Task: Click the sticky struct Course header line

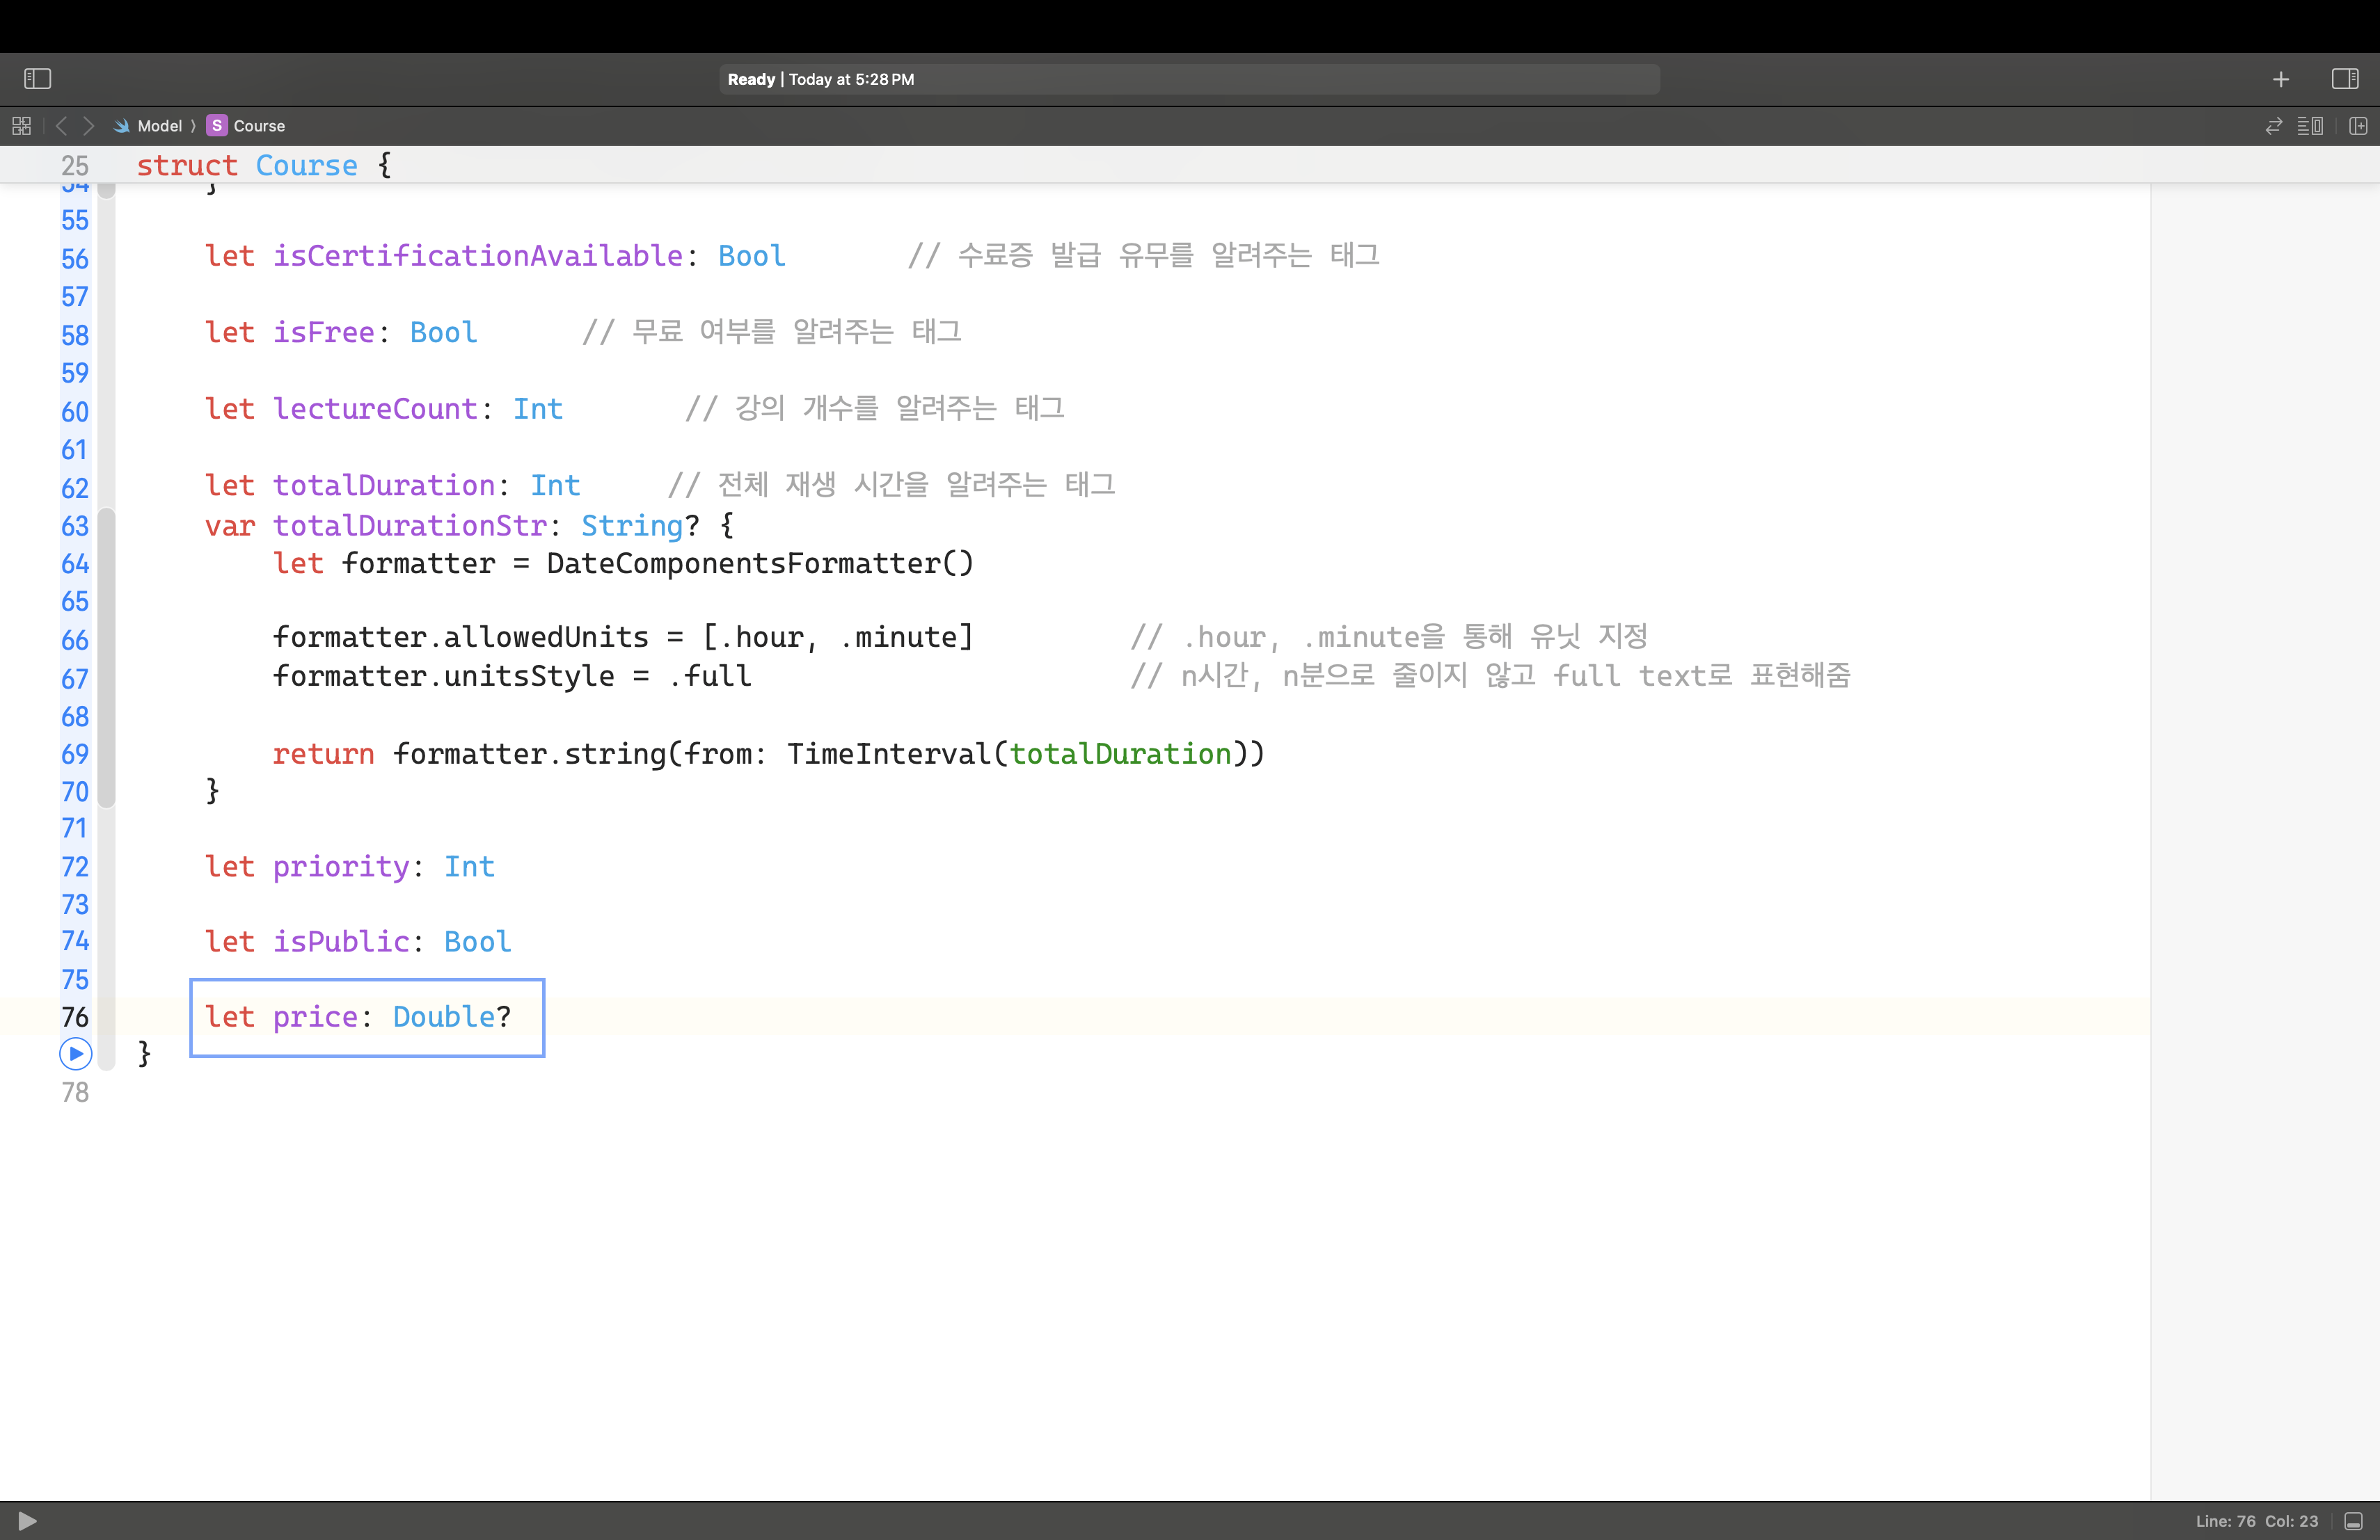Action: point(264,165)
